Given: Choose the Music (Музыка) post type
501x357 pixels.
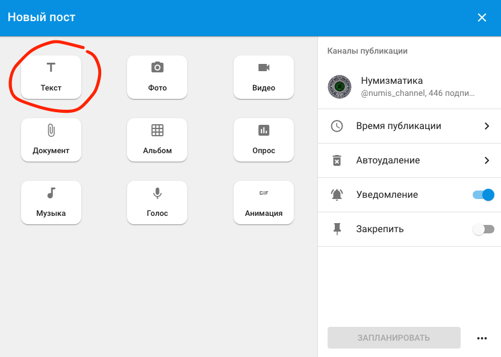Looking at the screenshot, I should point(51,203).
